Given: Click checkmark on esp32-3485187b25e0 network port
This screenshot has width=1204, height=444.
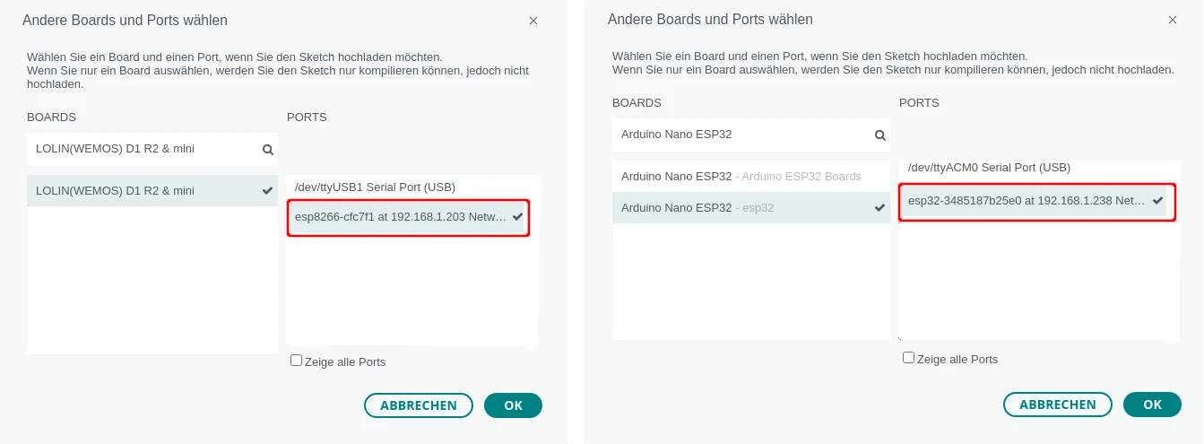Looking at the screenshot, I should point(1157,201).
